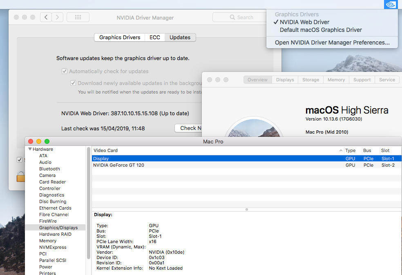This screenshot has height=275, width=402.
Task: Click the Check Now button
Action: pyautogui.click(x=188, y=128)
